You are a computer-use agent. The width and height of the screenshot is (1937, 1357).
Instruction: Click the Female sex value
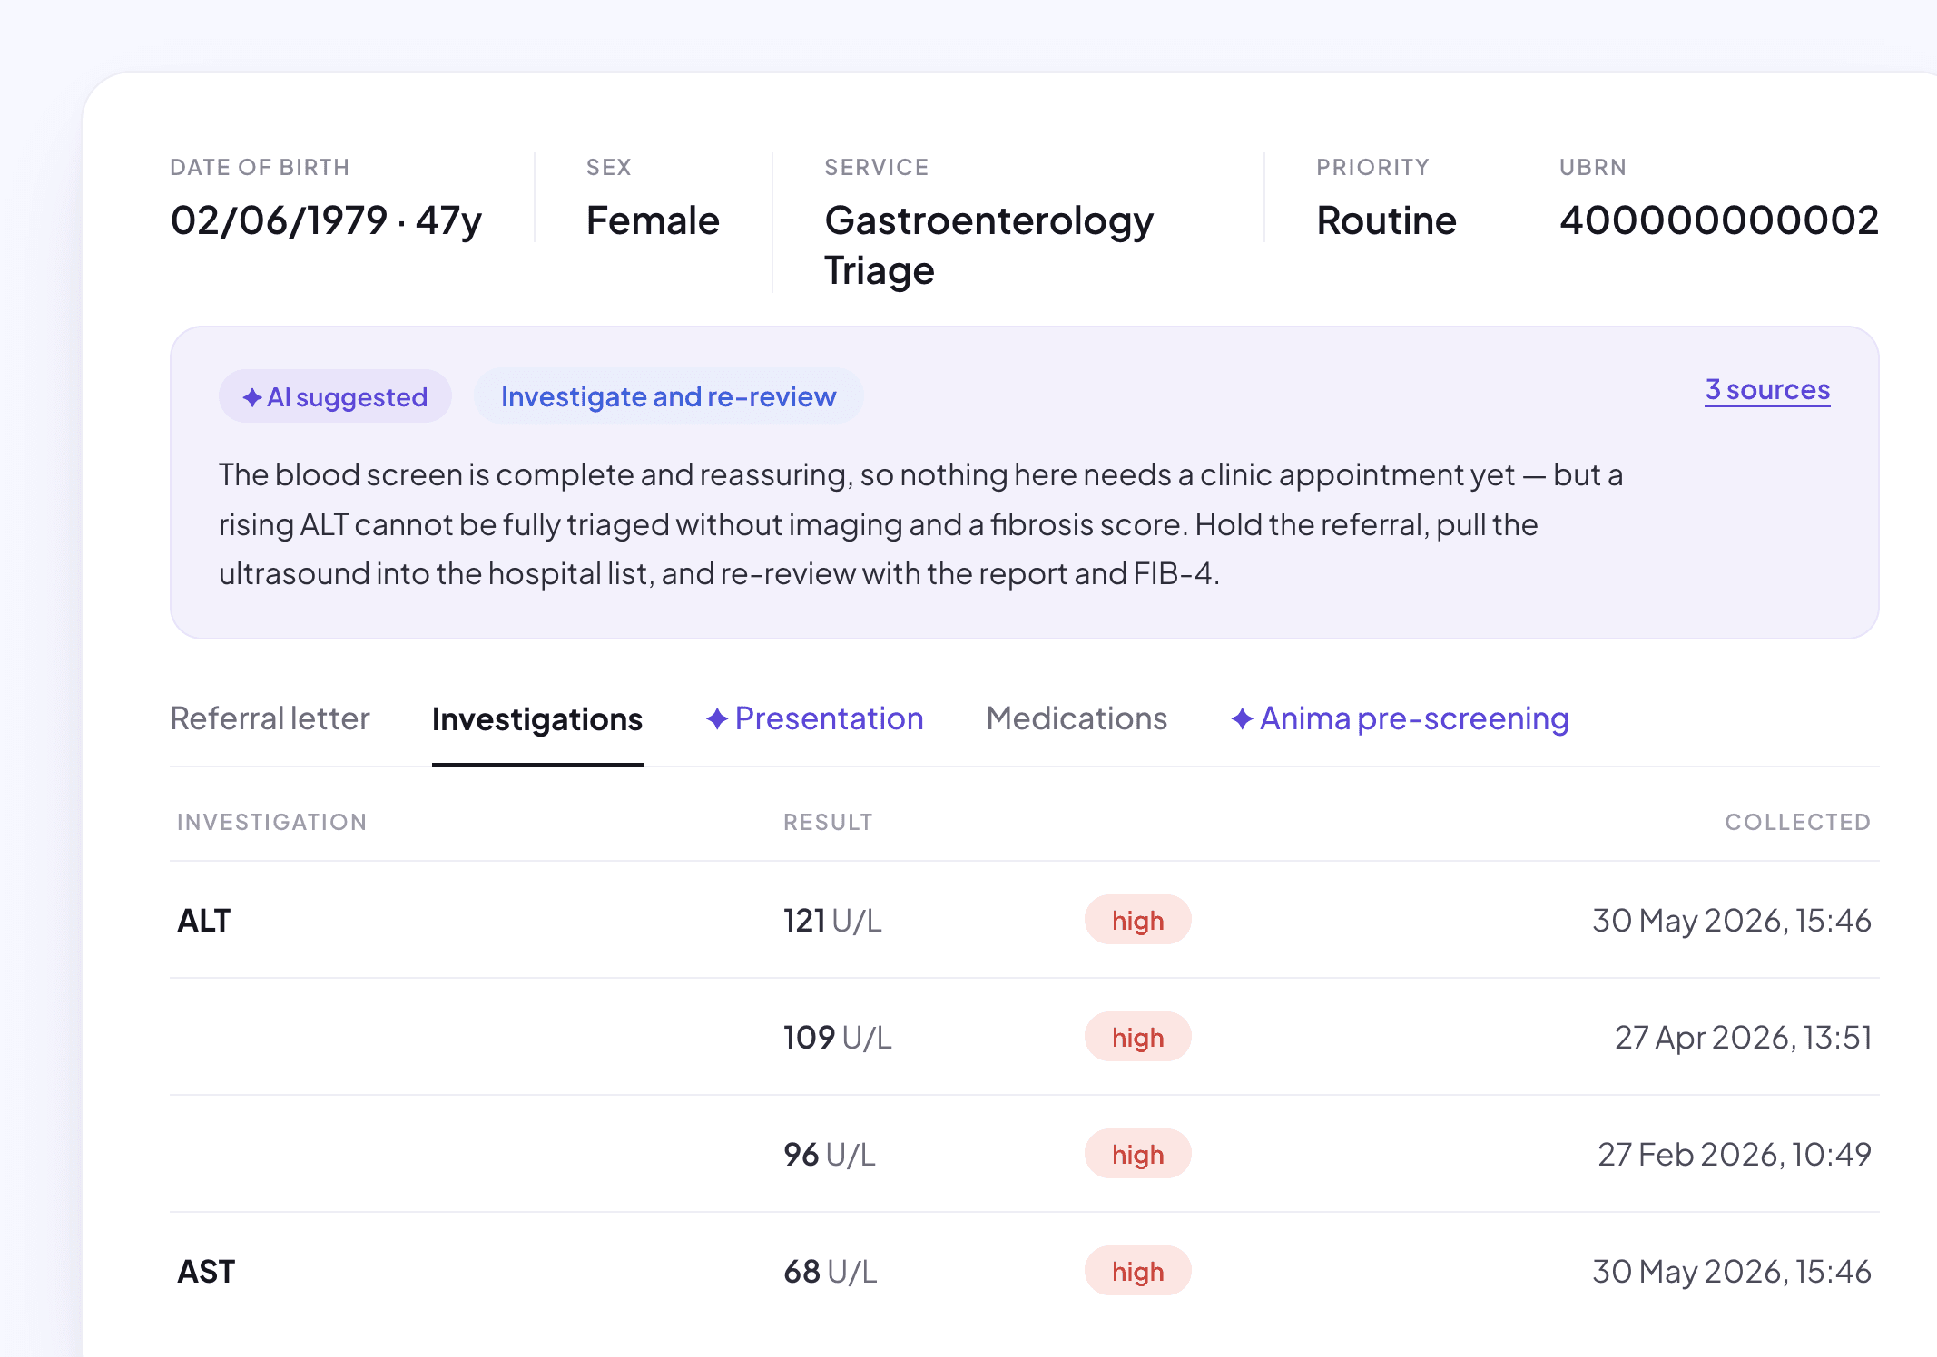point(653,220)
